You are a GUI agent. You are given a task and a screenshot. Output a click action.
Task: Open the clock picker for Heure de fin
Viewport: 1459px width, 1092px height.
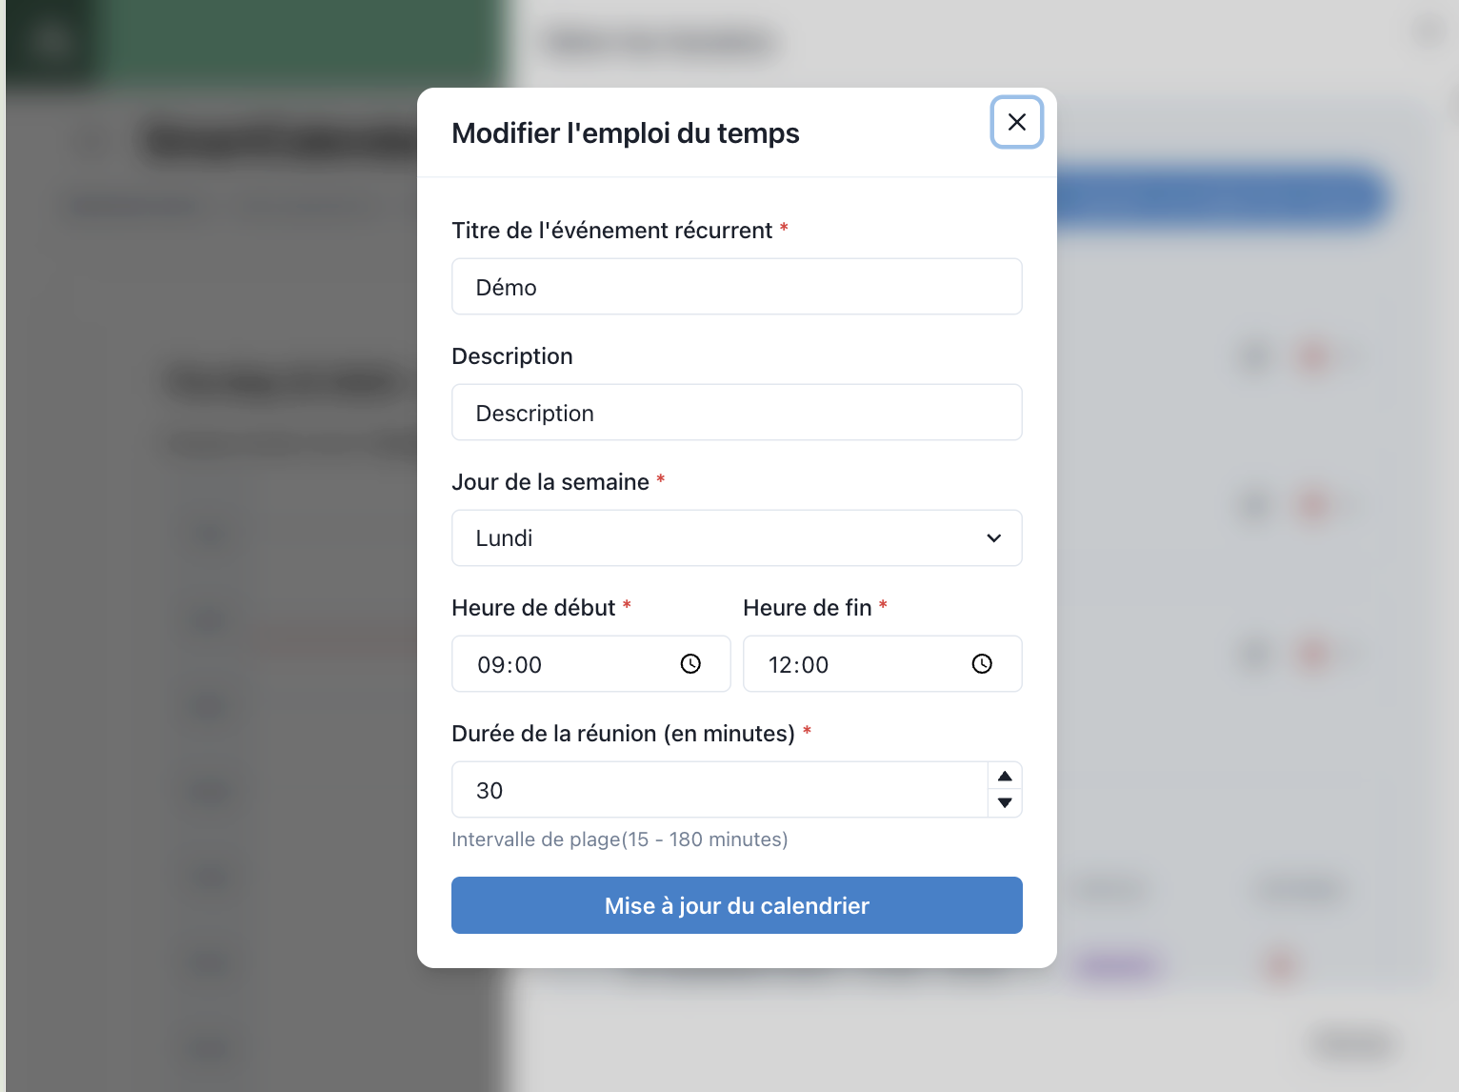(x=982, y=664)
